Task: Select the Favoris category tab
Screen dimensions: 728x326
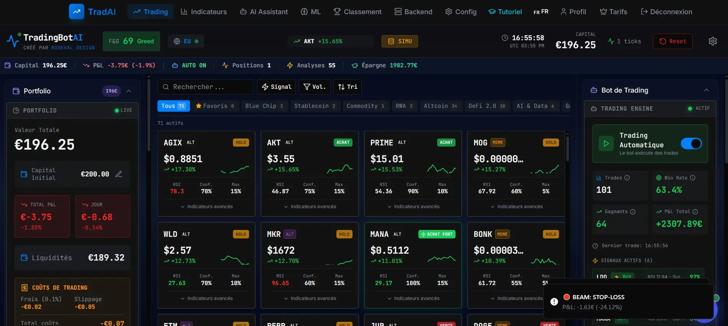Action: (x=215, y=106)
